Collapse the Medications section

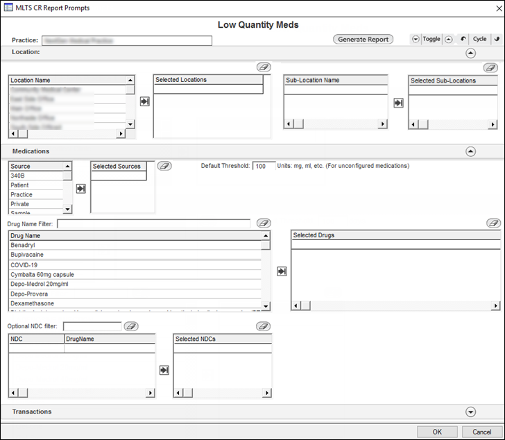(470, 151)
